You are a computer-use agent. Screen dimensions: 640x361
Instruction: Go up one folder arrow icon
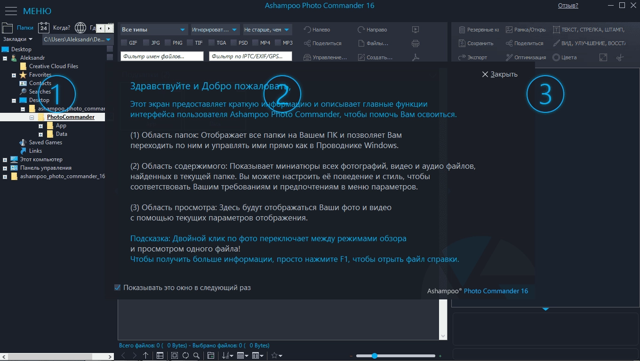(x=146, y=356)
